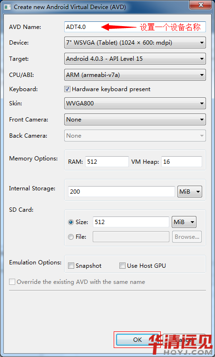Expand the Target Android version dropdown

135,59
